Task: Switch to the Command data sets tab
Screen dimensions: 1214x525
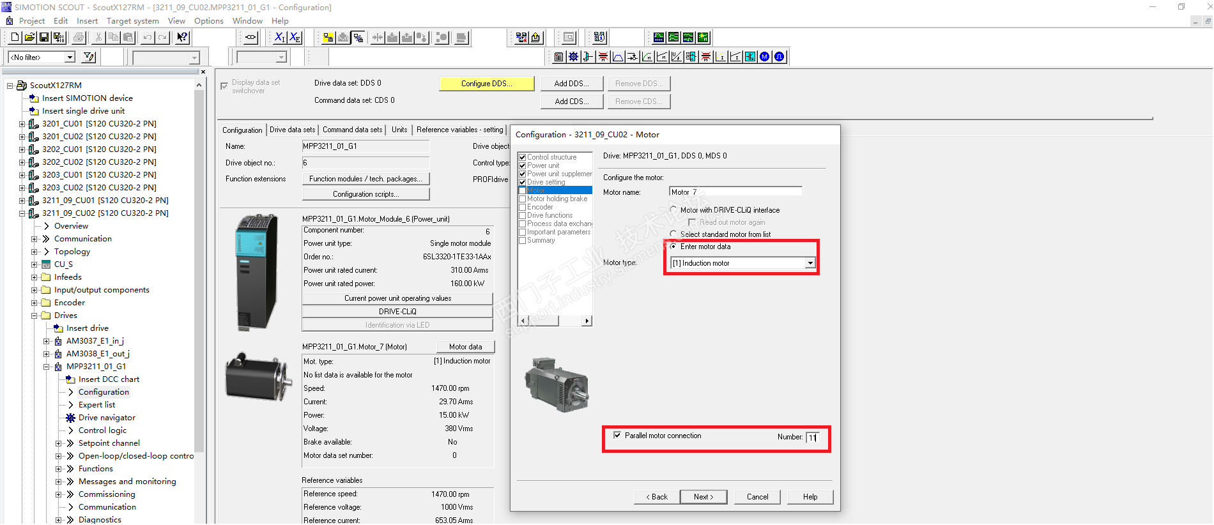Action: point(352,130)
